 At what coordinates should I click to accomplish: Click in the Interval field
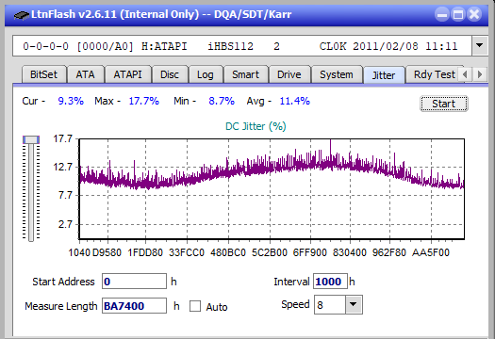pyautogui.click(x=330, y=282)
